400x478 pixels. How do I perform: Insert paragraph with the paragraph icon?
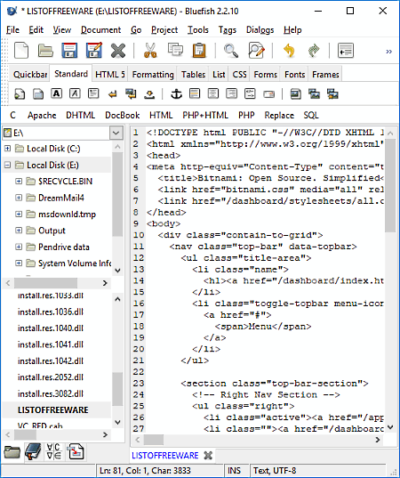click(93, 93)
